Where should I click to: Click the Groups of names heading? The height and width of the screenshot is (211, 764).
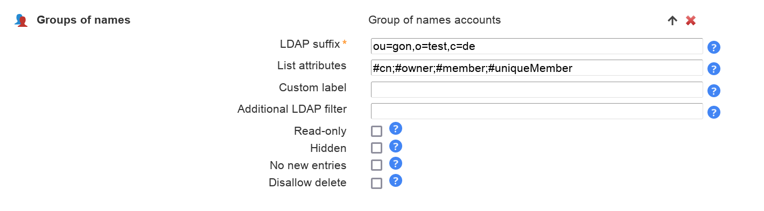pos(83,20)
